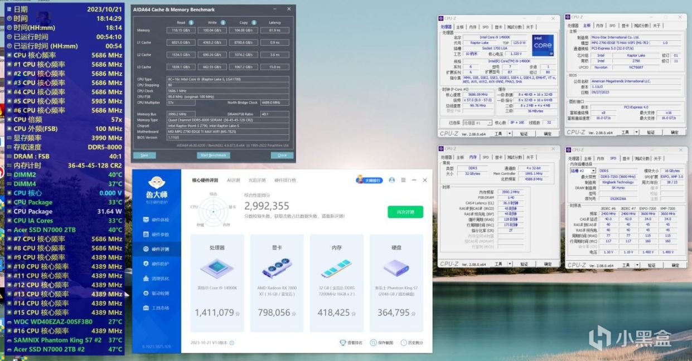This screenshot has width=692, height=361.
Task: Open 关于 tab in CPU-Z SPD window
Action: [657, 158]
